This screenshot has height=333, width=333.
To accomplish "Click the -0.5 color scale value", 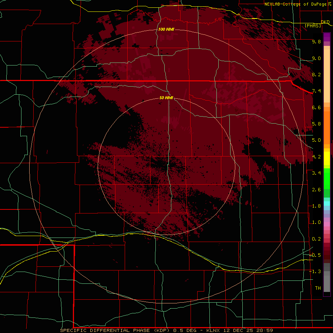I will (x=315, y=255).
